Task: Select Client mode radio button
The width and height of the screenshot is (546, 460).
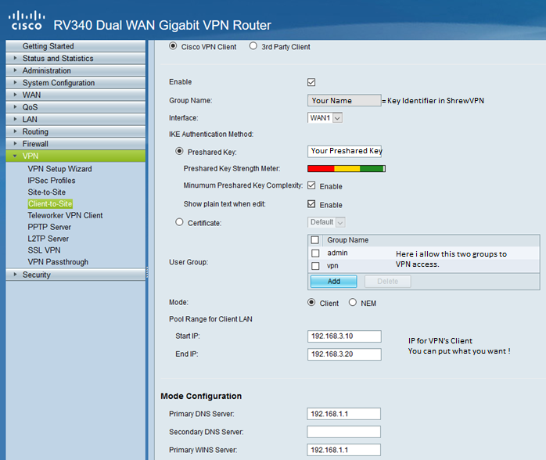Action: 311,302
